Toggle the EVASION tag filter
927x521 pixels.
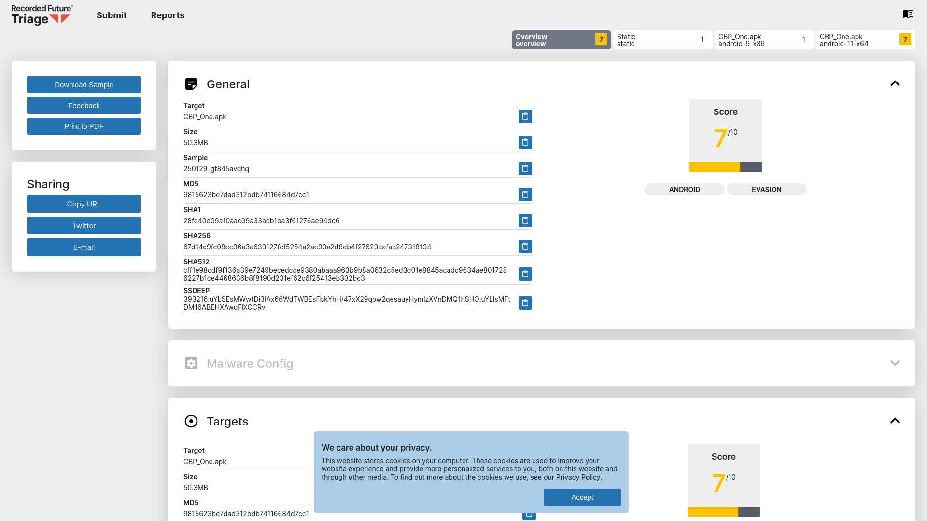(x=766, y=189)
